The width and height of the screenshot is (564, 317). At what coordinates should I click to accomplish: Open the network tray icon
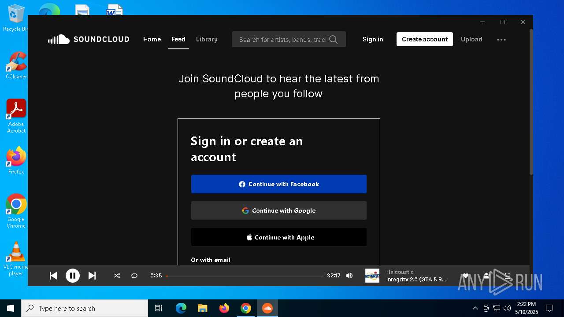[x=497, y=308]
